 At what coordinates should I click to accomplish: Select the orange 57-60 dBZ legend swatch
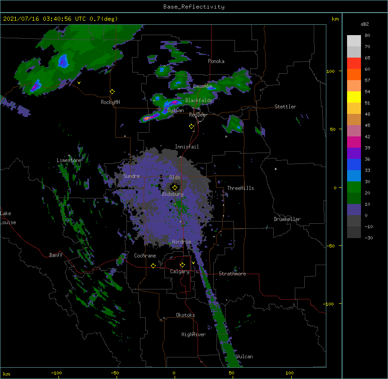point(354,75)
